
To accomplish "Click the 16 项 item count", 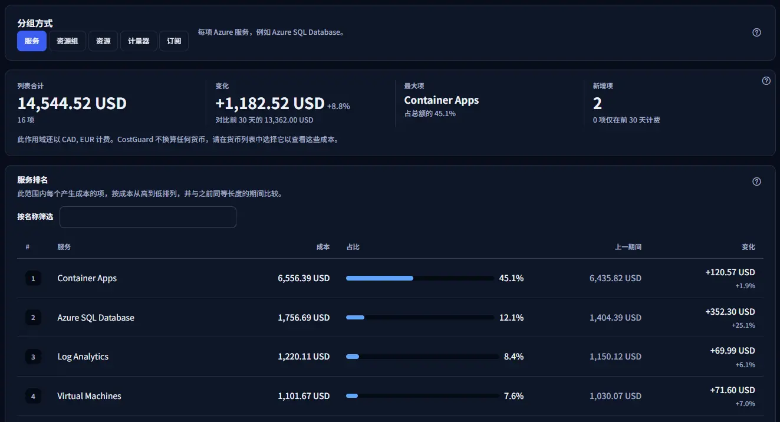I will tap(26, 120).
